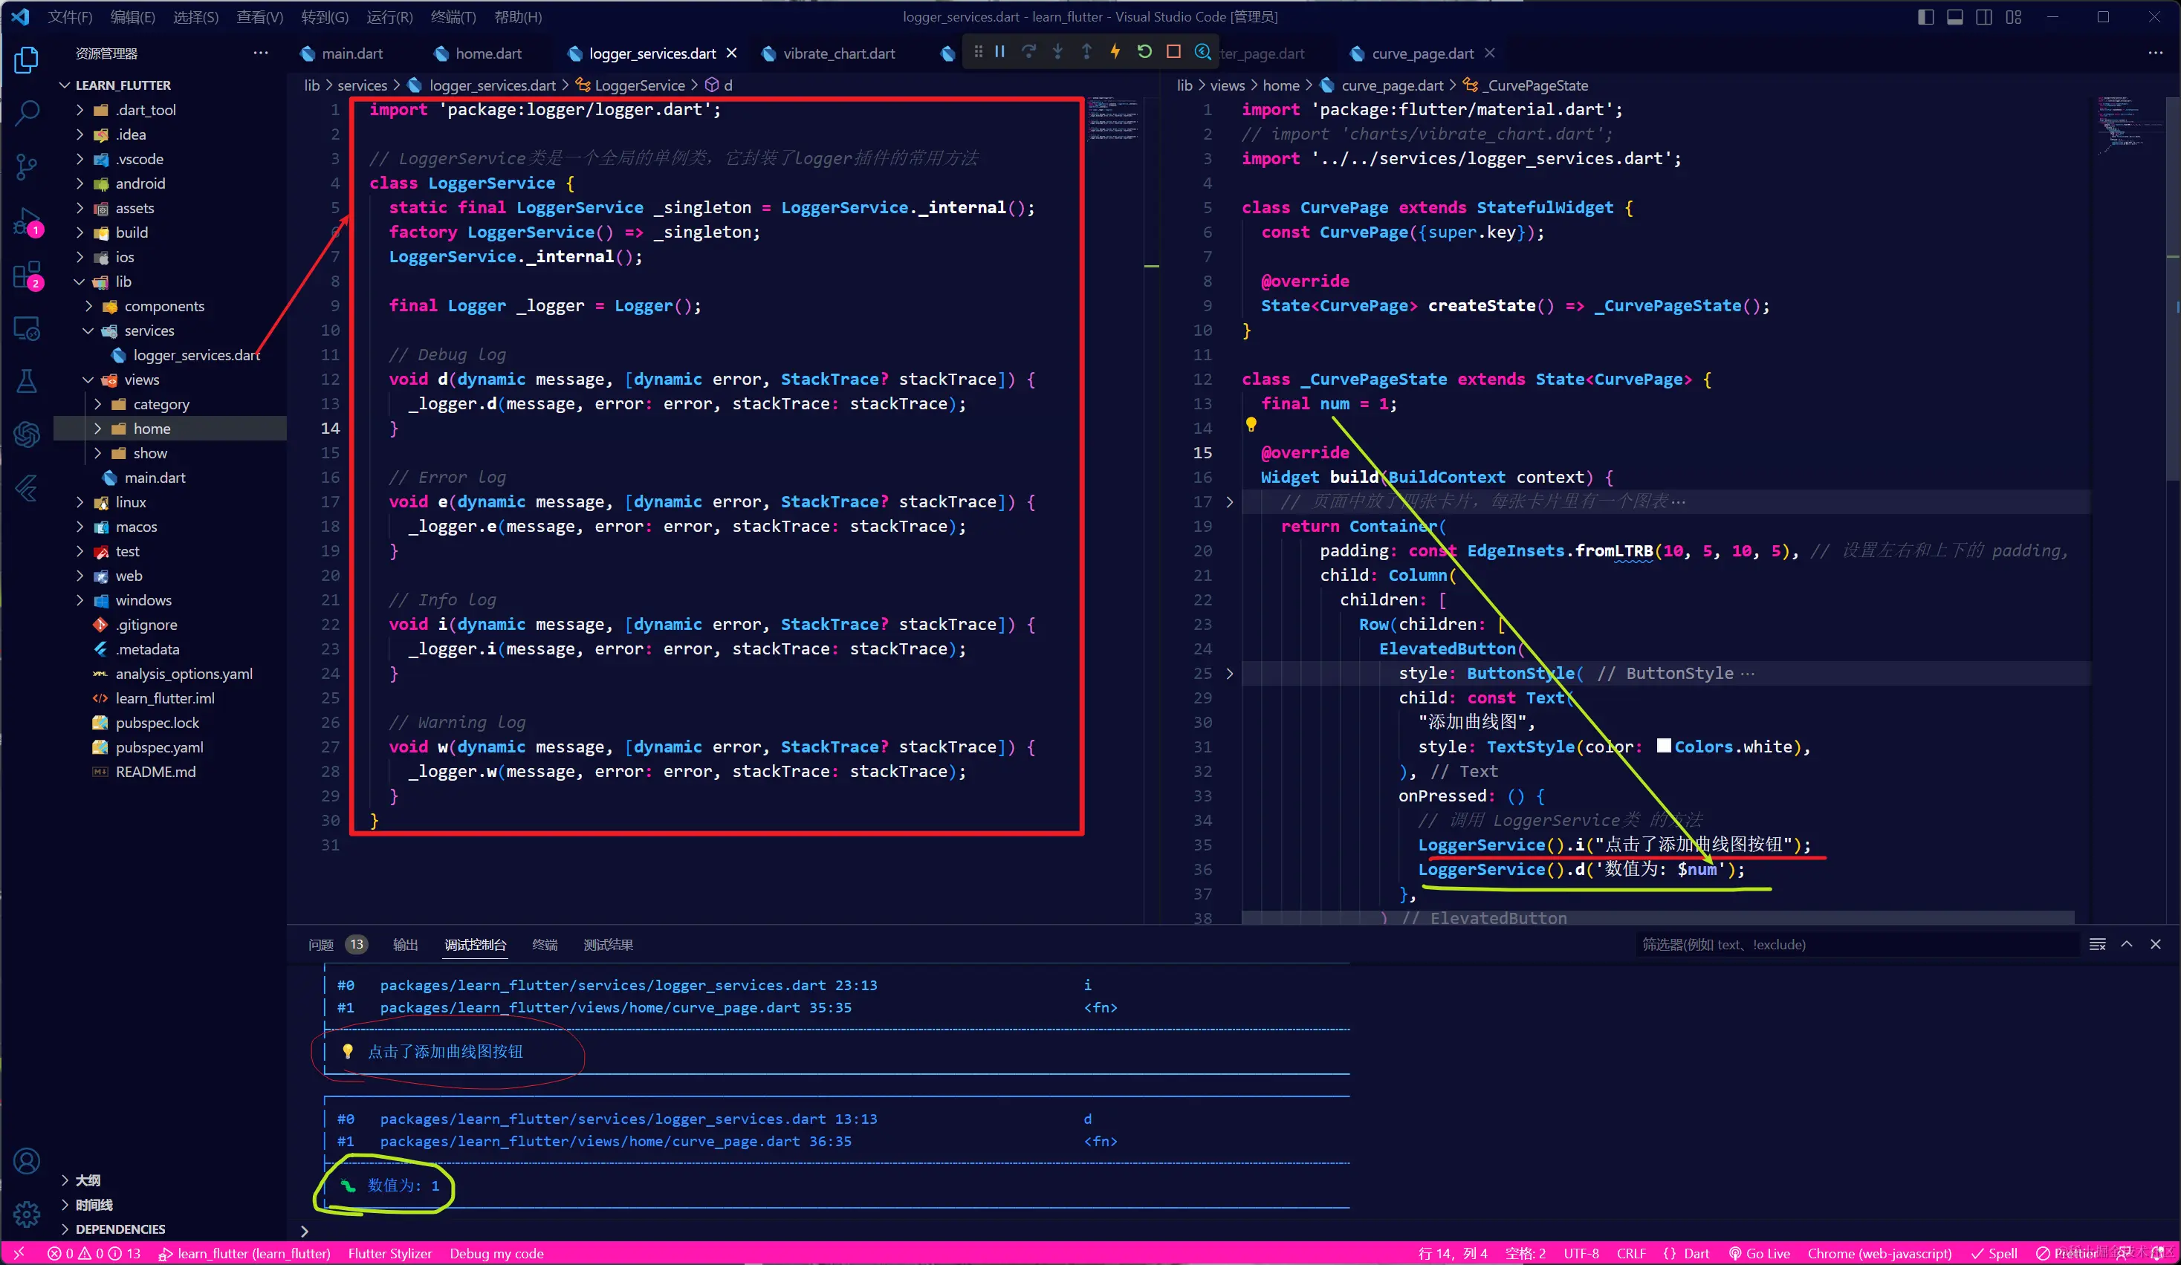Image resolution: width=2181 pixels, height=1265 pixels.
Task: Toggle bottom panel layout button
Action: tap(1954, 17)
